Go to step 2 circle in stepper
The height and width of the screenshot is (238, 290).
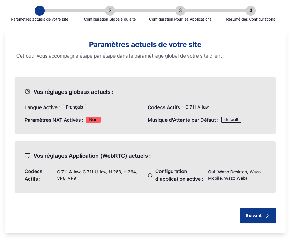[x=110, y=10]
